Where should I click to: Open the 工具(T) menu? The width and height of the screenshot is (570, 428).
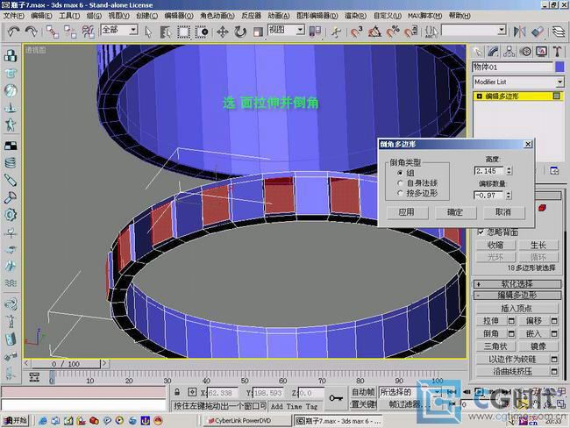click(69, 16)
